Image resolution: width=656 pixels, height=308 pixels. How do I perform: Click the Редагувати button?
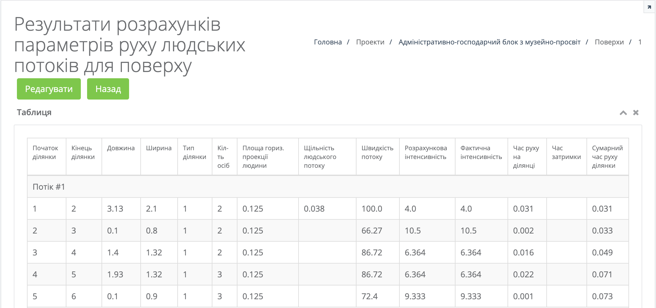coord(49,89)
